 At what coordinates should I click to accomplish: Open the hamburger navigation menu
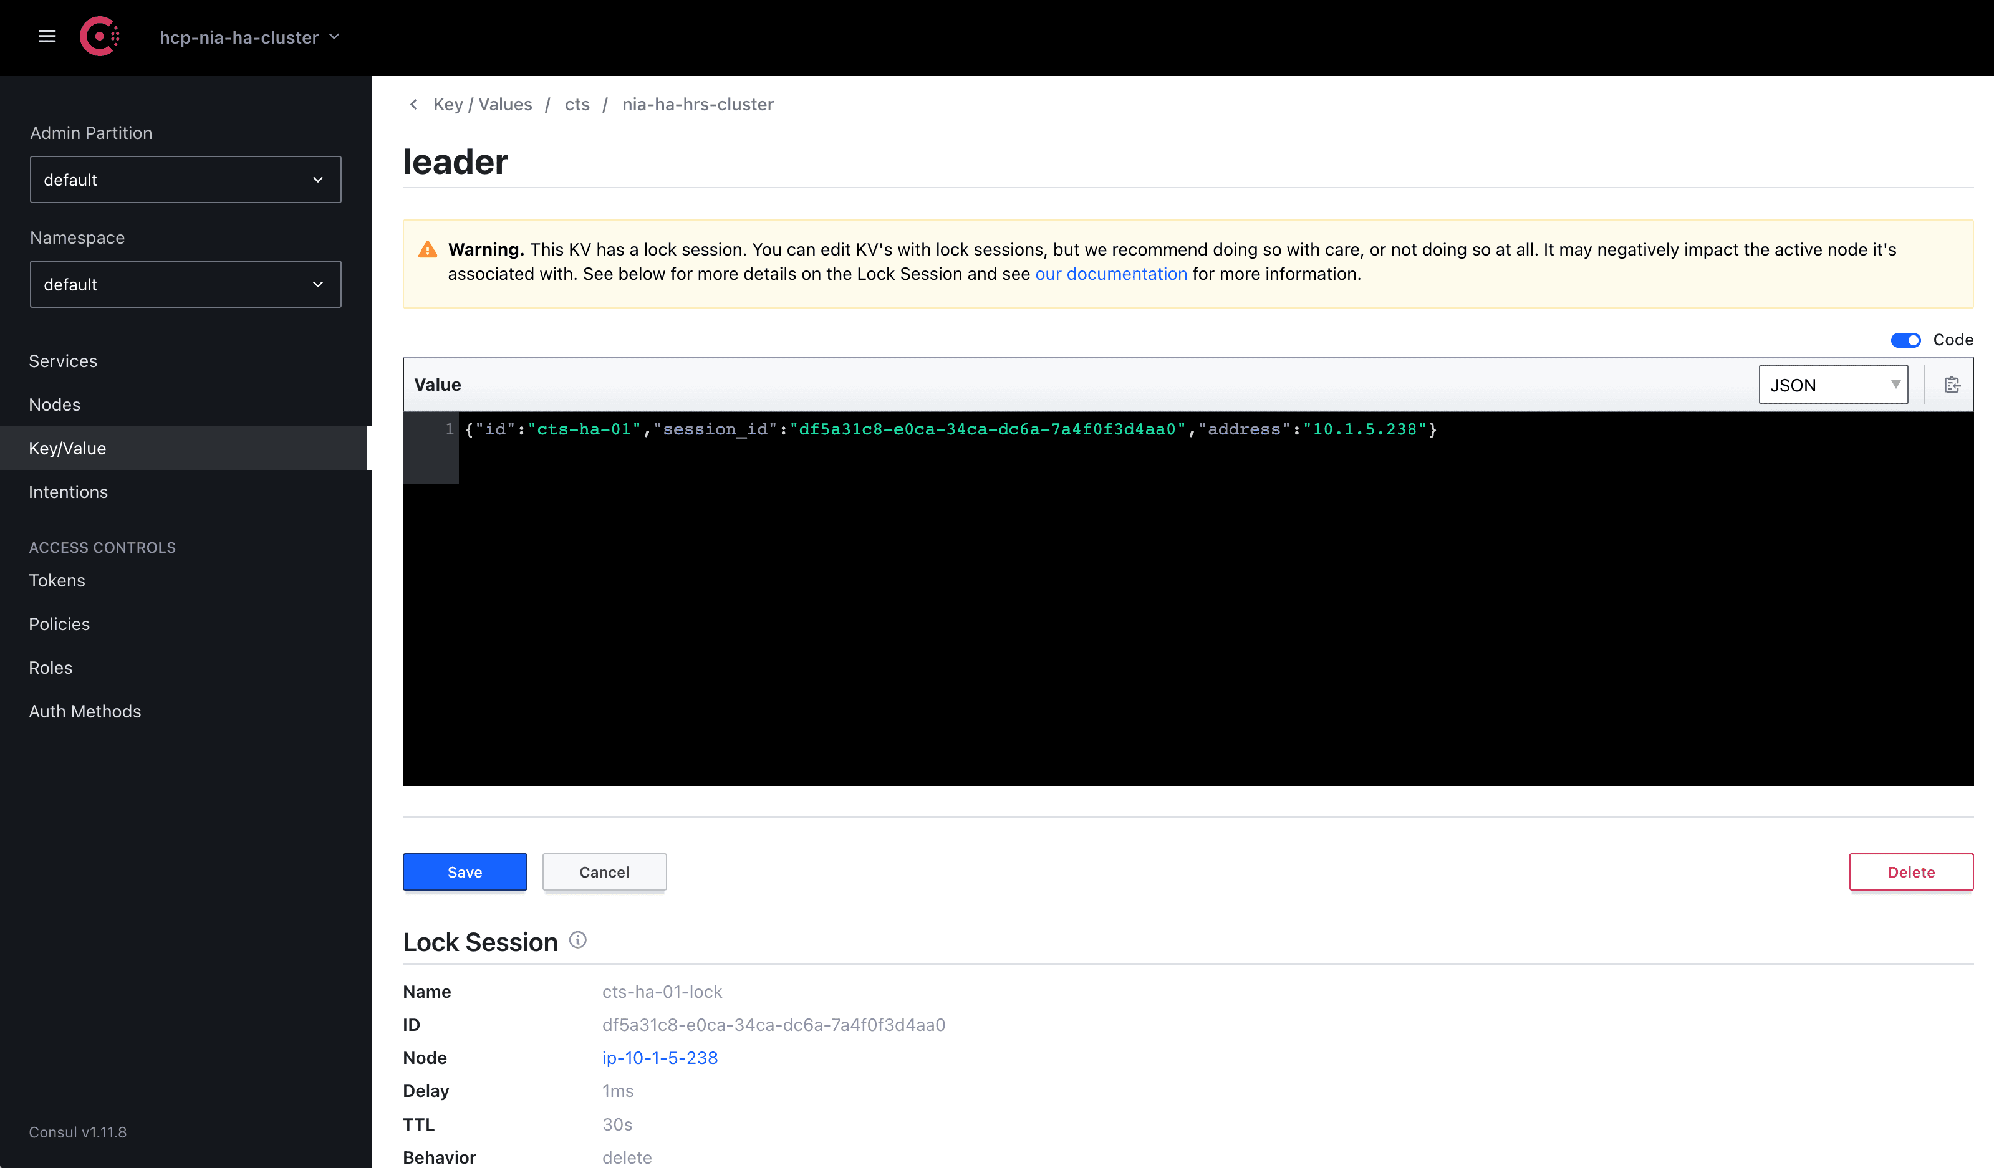click(47, 36)
